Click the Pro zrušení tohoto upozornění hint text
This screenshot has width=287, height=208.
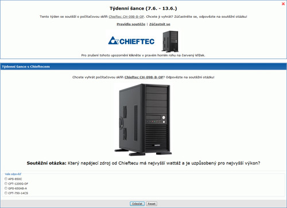[x=143, y=55]
